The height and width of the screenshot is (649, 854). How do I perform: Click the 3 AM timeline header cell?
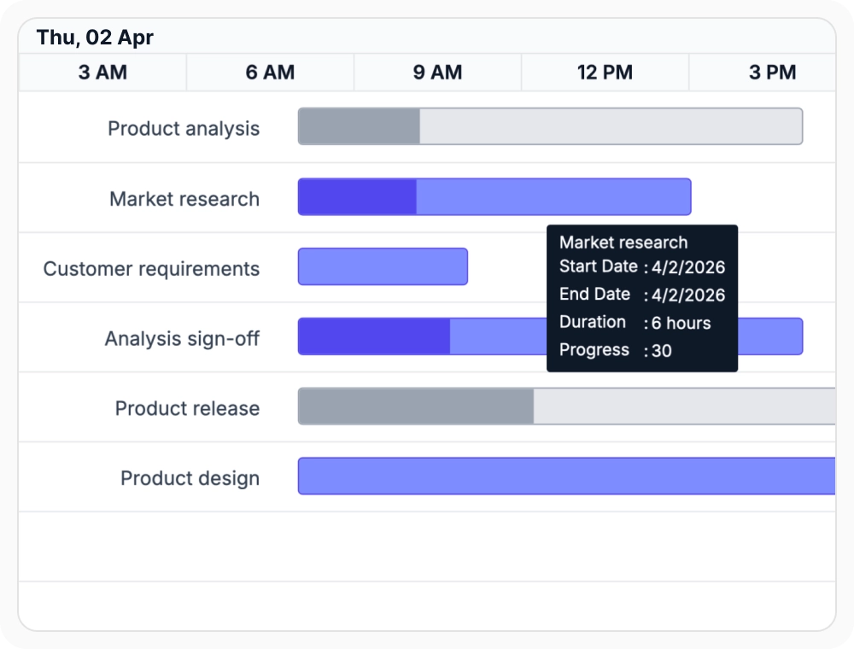(102, 73)
